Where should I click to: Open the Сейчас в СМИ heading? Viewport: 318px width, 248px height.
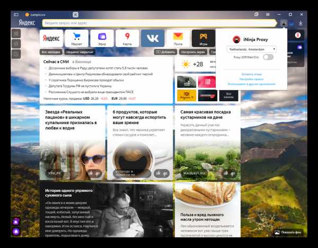[56, 61]
